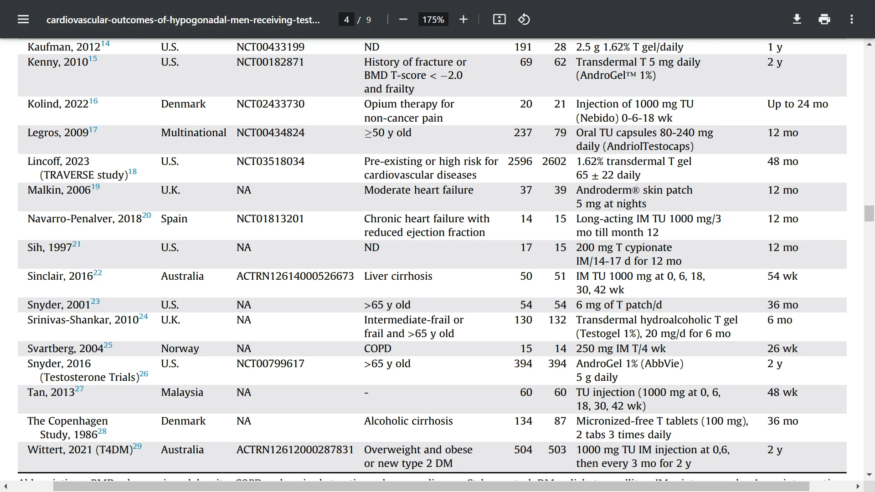Click the fit to page icon
The image size is (875, 492).
tap(499, 19)
